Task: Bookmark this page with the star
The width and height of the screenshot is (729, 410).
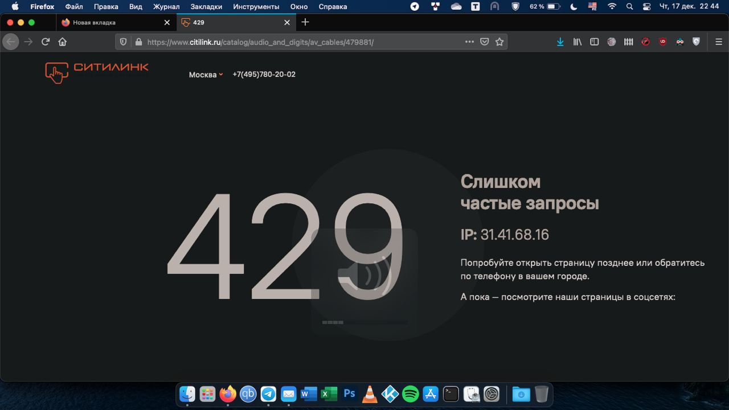Action: (x=499, y=42)
